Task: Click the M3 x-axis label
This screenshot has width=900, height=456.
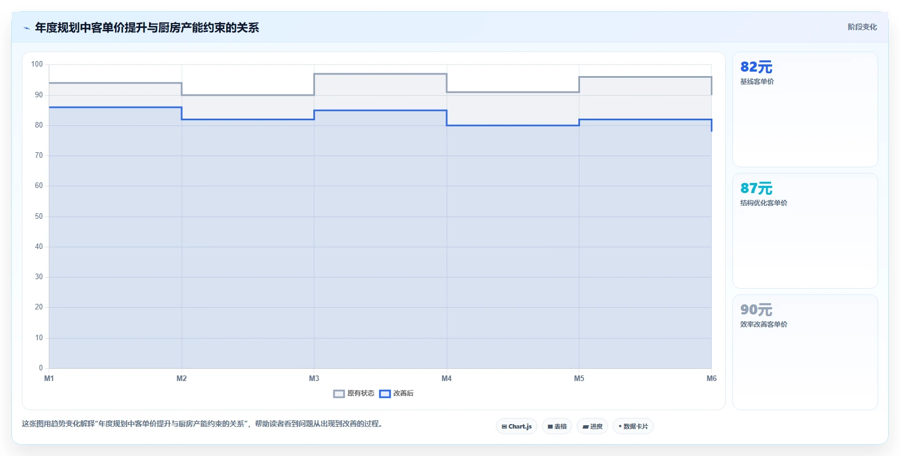Action: [314, 379]
